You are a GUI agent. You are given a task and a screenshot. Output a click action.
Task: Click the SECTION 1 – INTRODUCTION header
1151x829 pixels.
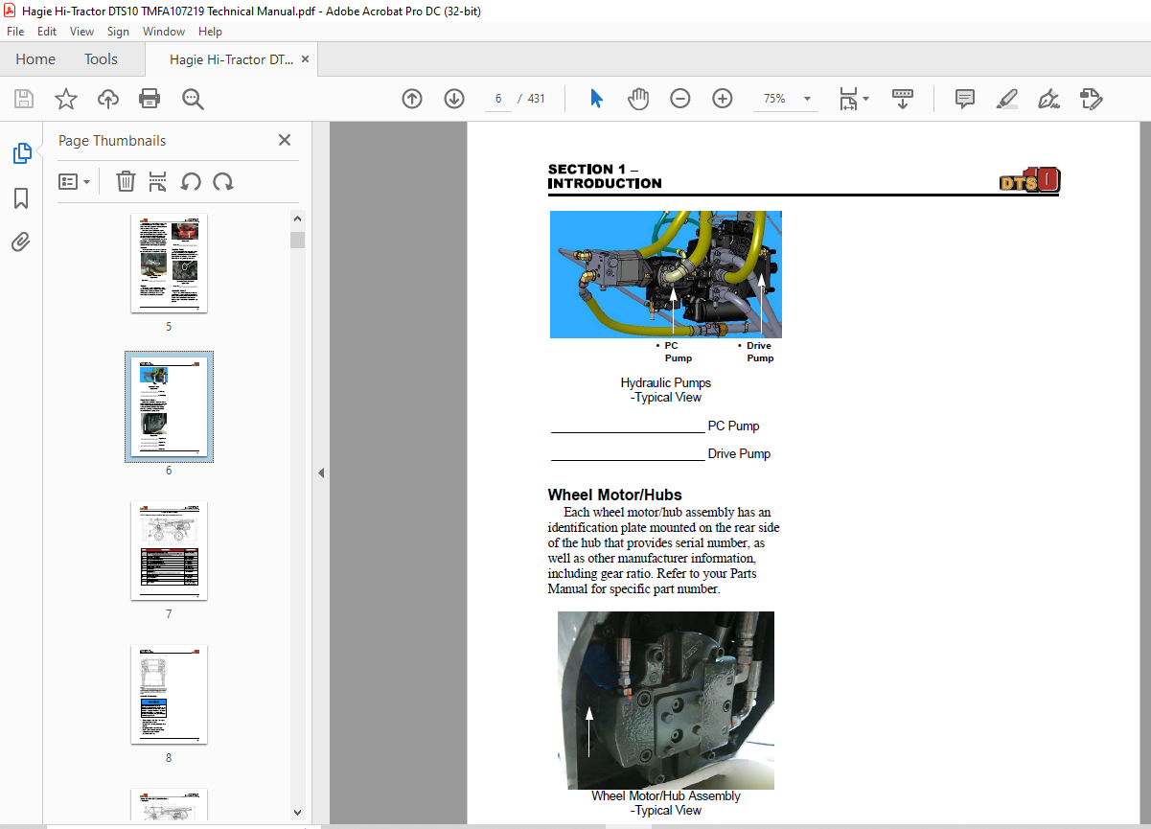(x=605, y=176)
